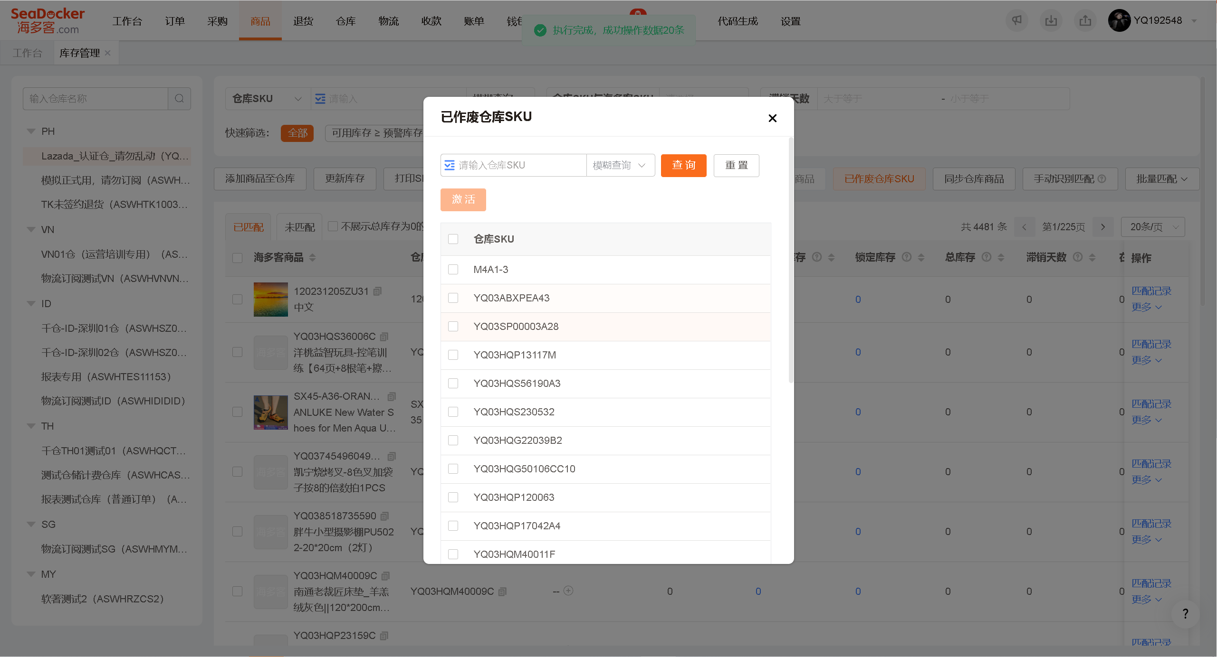Image resolution: width=1217 pixels, height=657 pixels.
Task: Check the YQ03HQP13117M row checkbox
Action: pyautogui.click(x=453, y=355)
